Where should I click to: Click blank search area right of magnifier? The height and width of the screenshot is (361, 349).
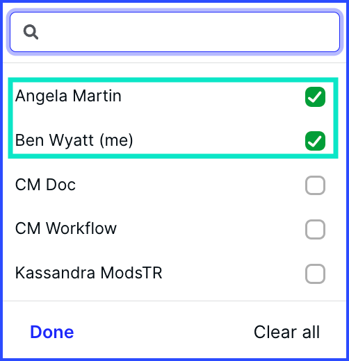[189, 32]
